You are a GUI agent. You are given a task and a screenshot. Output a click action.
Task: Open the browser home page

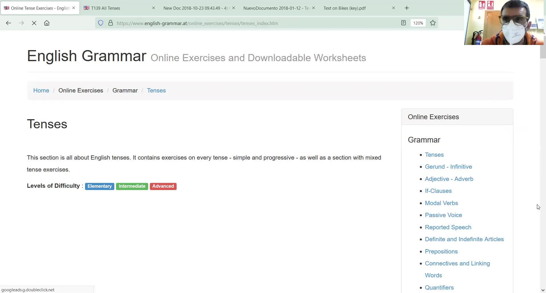pos(47,23)
